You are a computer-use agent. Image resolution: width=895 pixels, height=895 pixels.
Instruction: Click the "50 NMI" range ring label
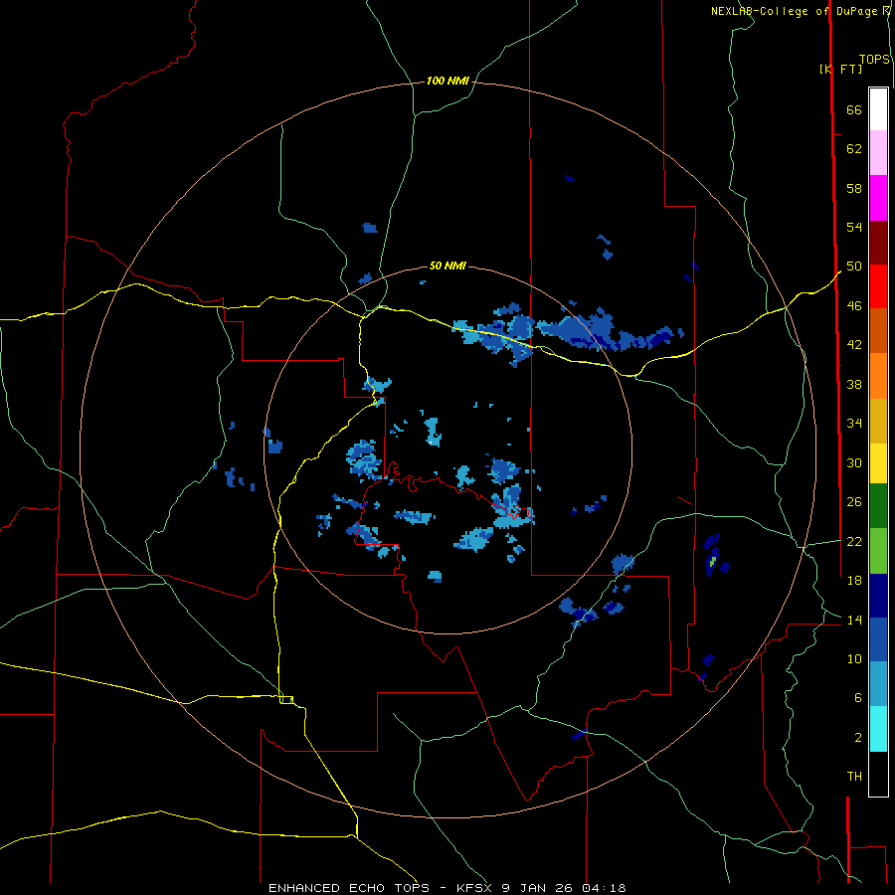(447, 266)
